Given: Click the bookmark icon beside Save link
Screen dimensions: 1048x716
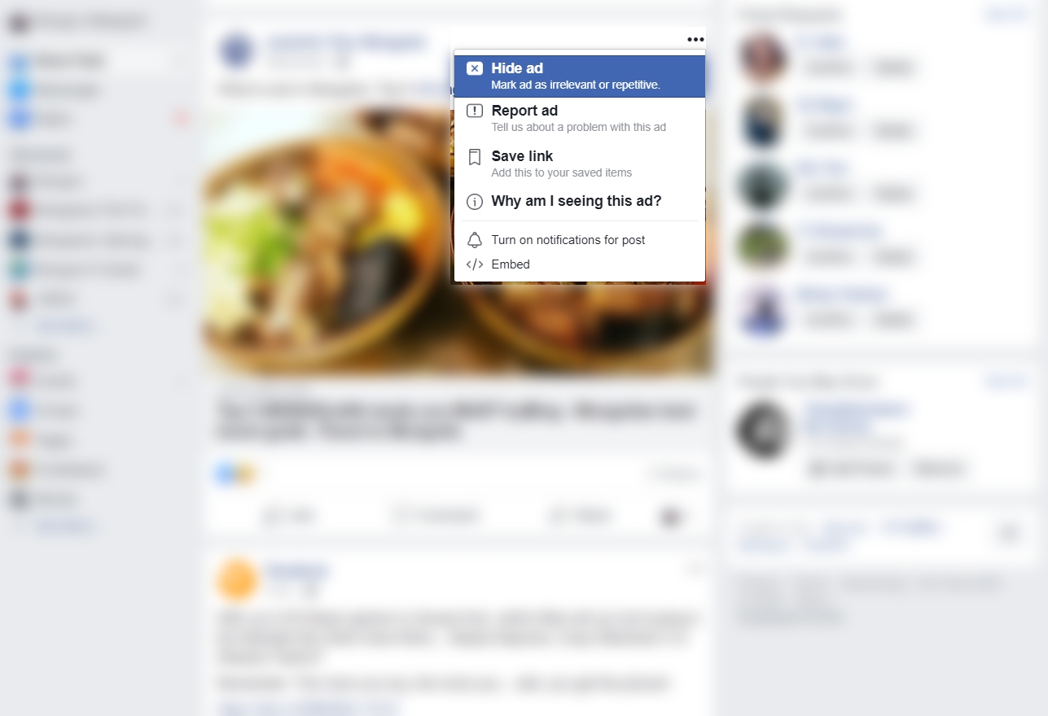Looking at the screenshot, I should (475, 157).
